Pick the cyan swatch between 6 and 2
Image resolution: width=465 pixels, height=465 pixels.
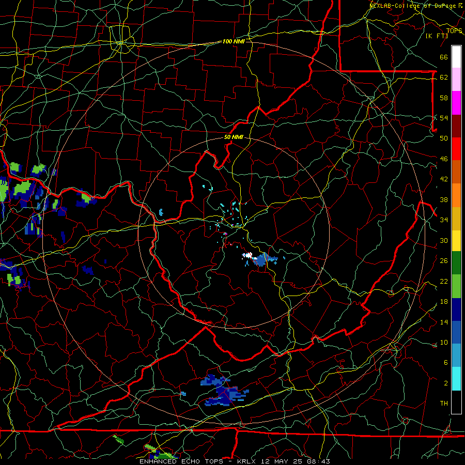point(456,378)
